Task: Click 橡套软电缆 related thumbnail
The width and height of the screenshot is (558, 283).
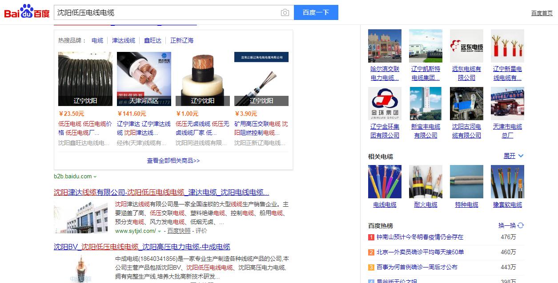Action: click(508, 181)
